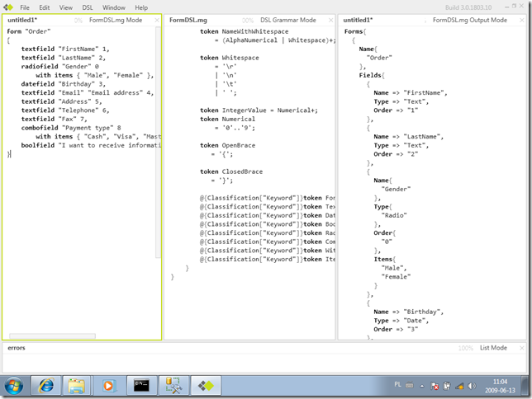
Task: Click the horizontal scrollbar in left editor
Action: click(x=54, y=336)
